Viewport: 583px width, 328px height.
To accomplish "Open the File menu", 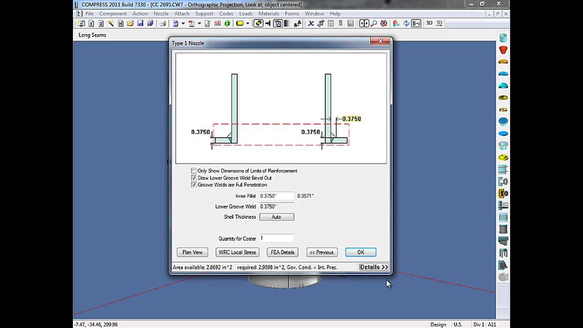I will point(89,14).
